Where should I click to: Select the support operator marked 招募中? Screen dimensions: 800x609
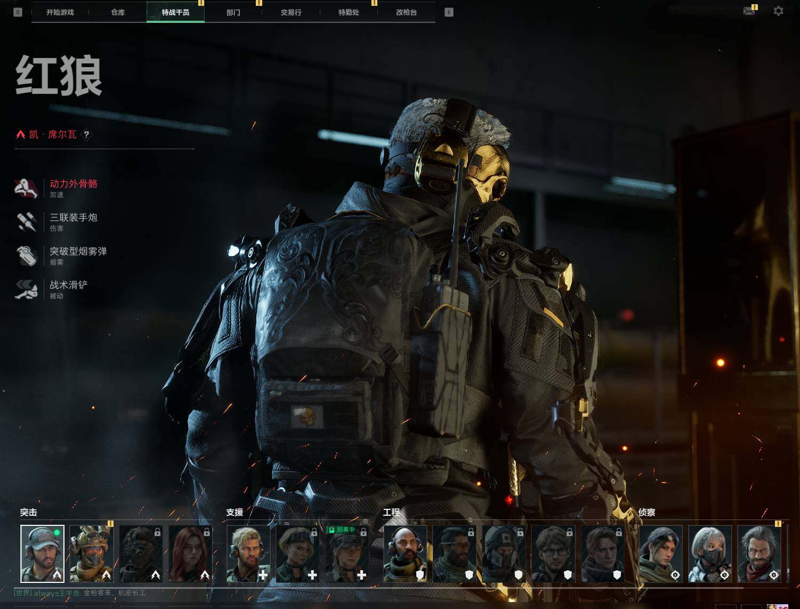pos(347,554)
